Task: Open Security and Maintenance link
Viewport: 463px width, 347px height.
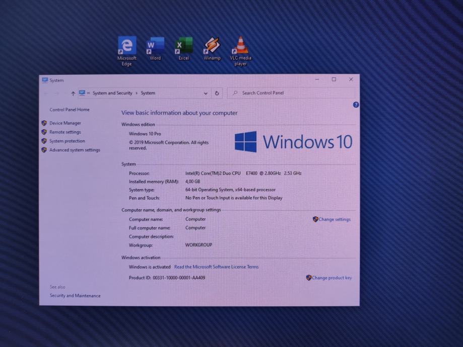Action: coord(75,295)
